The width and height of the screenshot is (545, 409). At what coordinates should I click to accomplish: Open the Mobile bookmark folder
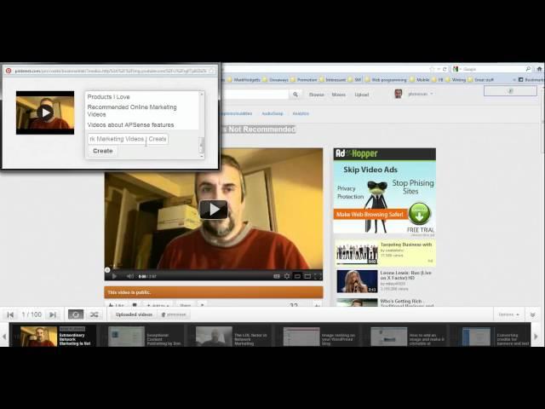click(x=420, y=79)
